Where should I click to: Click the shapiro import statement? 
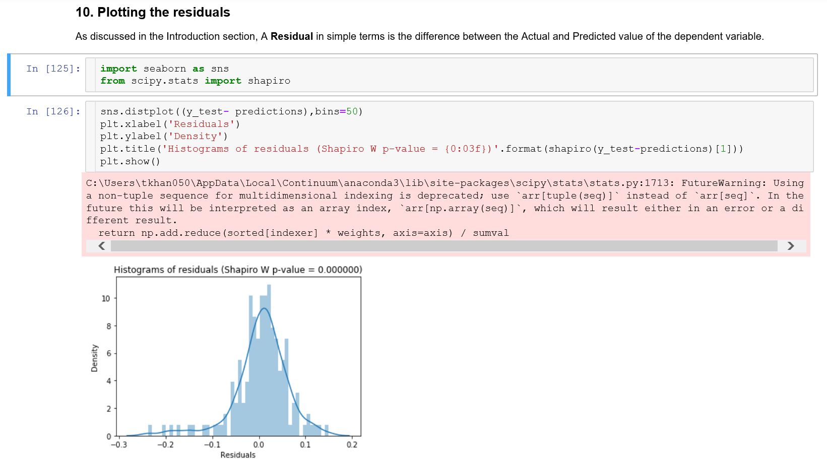point(196,81)
